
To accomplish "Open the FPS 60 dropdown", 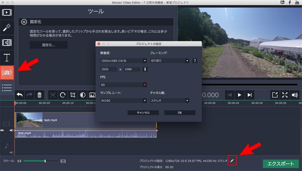I will [x=123, y=85].
